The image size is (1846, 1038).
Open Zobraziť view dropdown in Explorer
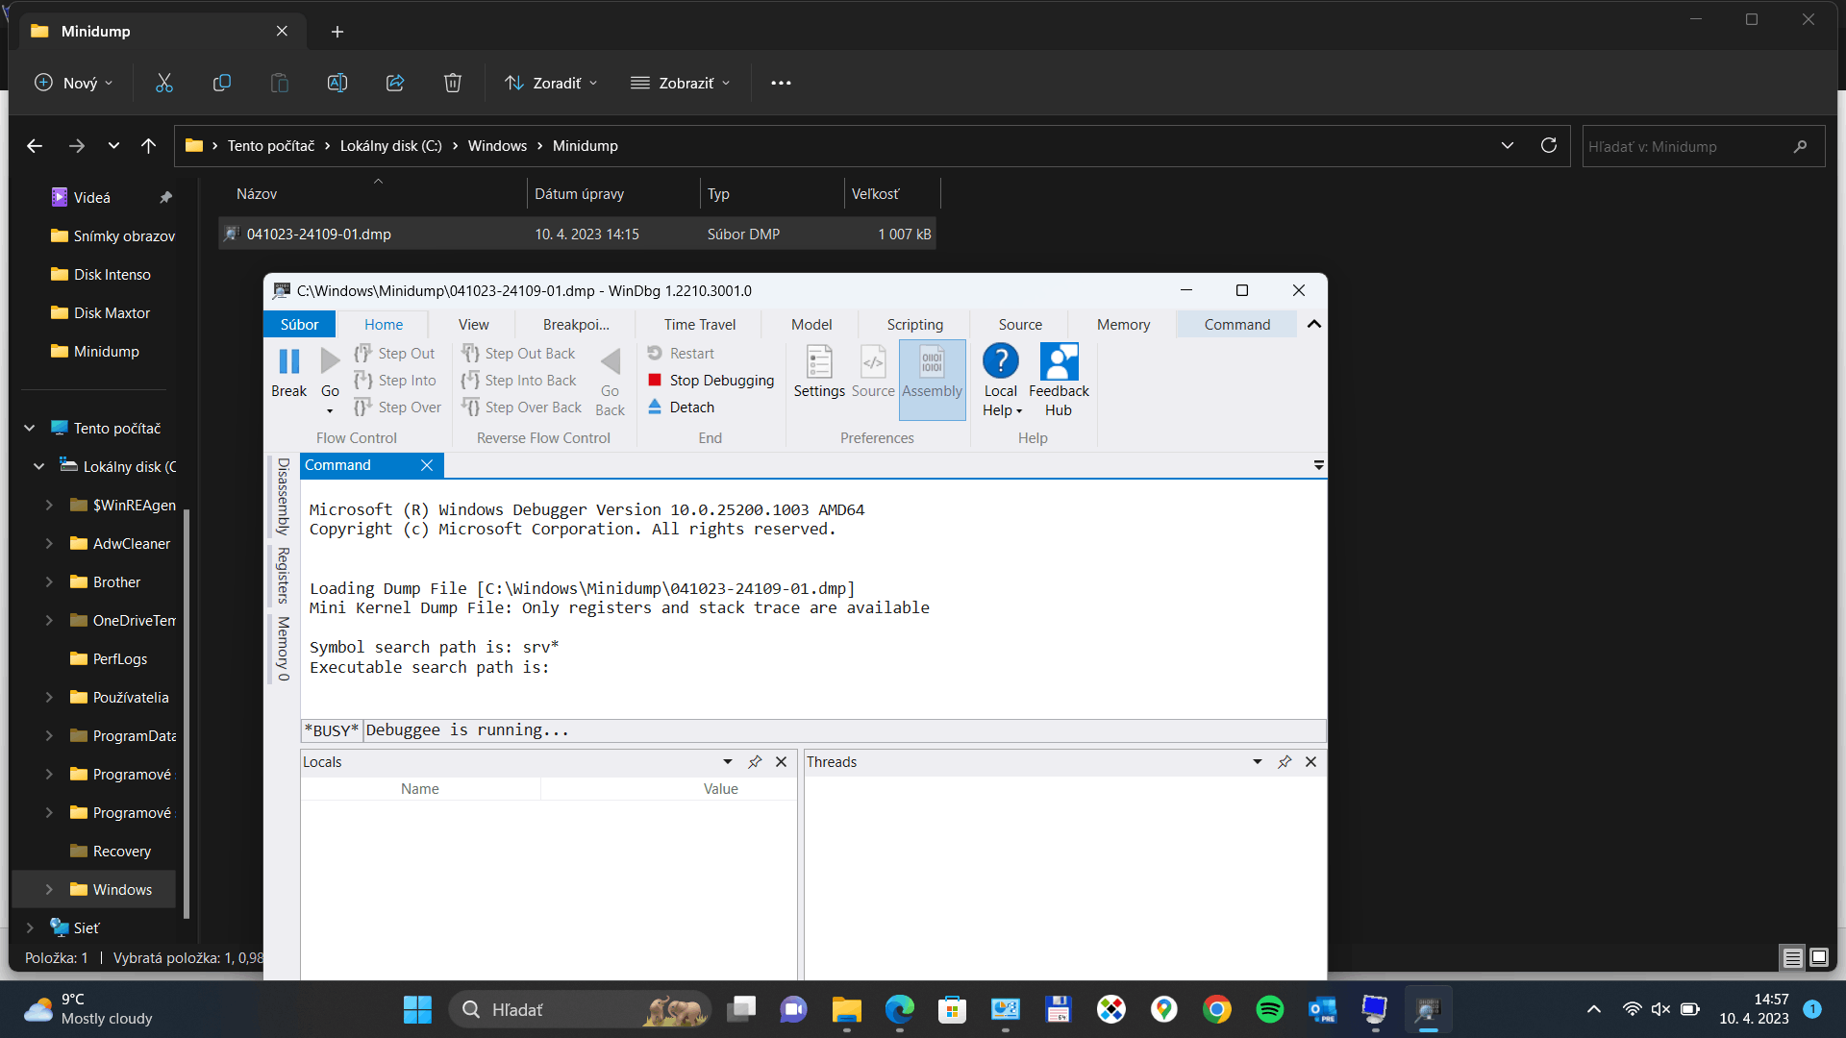680,84
